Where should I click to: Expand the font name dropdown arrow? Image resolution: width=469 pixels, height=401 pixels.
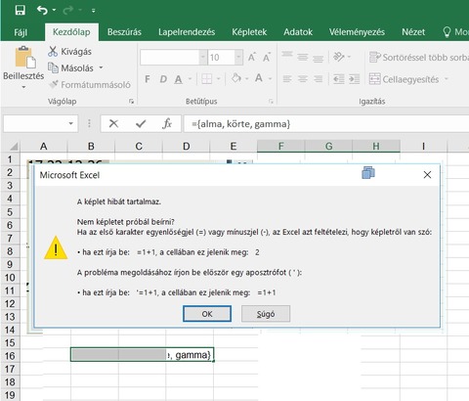[203, 58]
